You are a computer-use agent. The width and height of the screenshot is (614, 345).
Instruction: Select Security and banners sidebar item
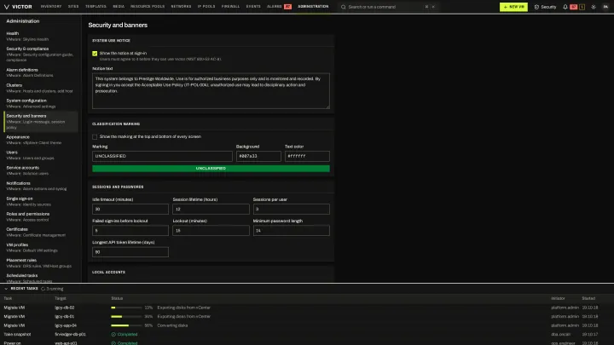[x=41, y=122]
